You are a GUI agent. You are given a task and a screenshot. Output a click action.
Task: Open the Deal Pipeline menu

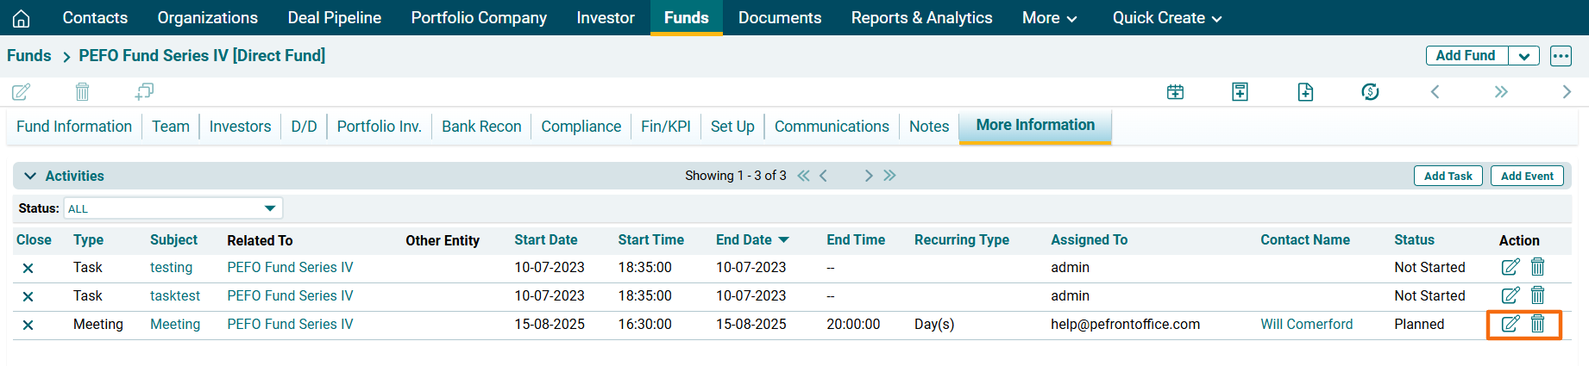(x=334, y=18)
